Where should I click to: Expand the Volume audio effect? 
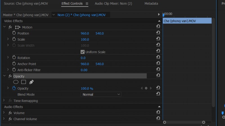[4, 113]
